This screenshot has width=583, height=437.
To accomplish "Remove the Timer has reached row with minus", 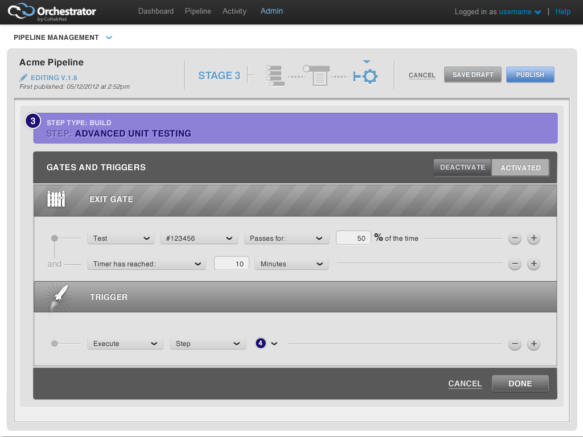I will pos(515,264).
